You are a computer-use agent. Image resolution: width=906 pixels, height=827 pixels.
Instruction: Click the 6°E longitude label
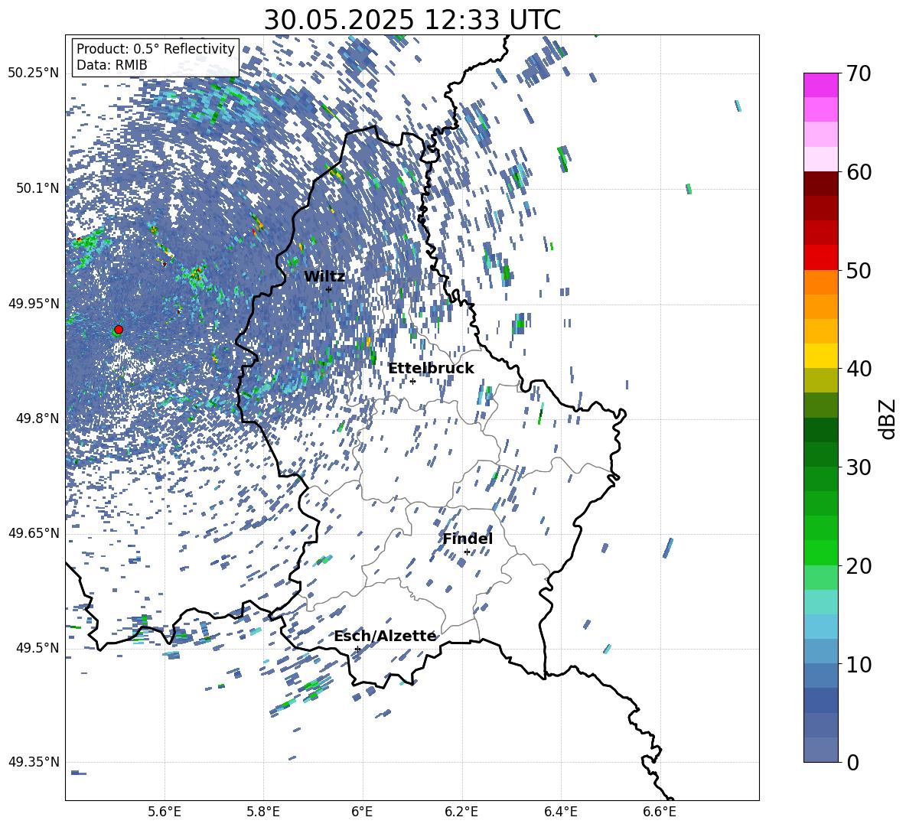(362, 812)
